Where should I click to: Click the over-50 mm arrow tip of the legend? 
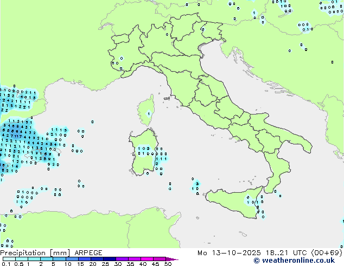click(x=172, y=259)
